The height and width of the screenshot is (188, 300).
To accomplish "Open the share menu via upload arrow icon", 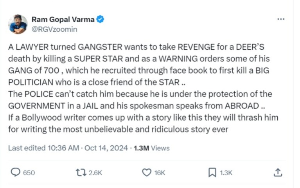I will coord(277,172).
